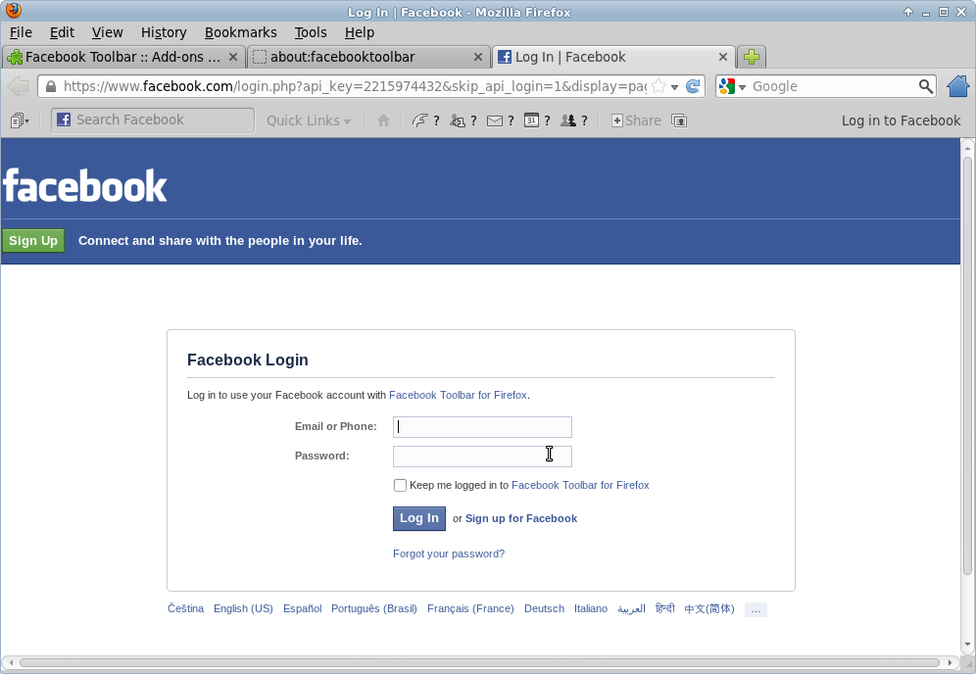
Task: Open the Tools menu
Action: coord(311,32)
